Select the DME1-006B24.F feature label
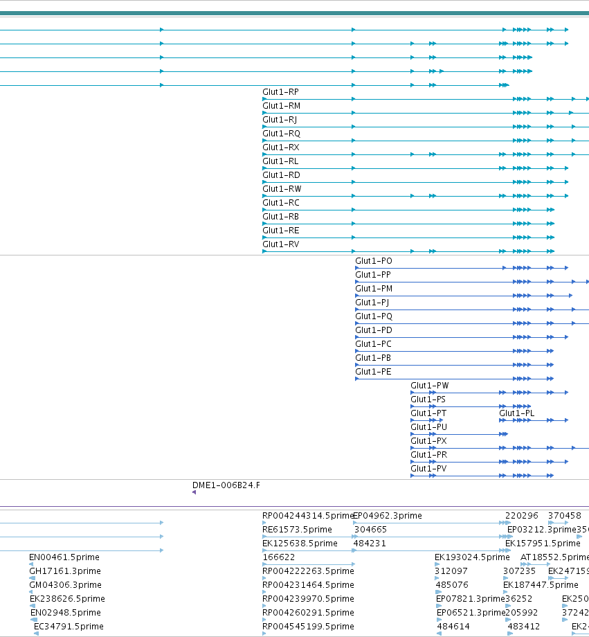 click(226, 485)
